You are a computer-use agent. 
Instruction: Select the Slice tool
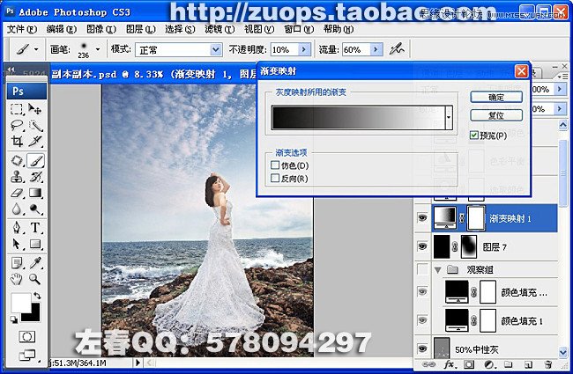tap(35, 141)
